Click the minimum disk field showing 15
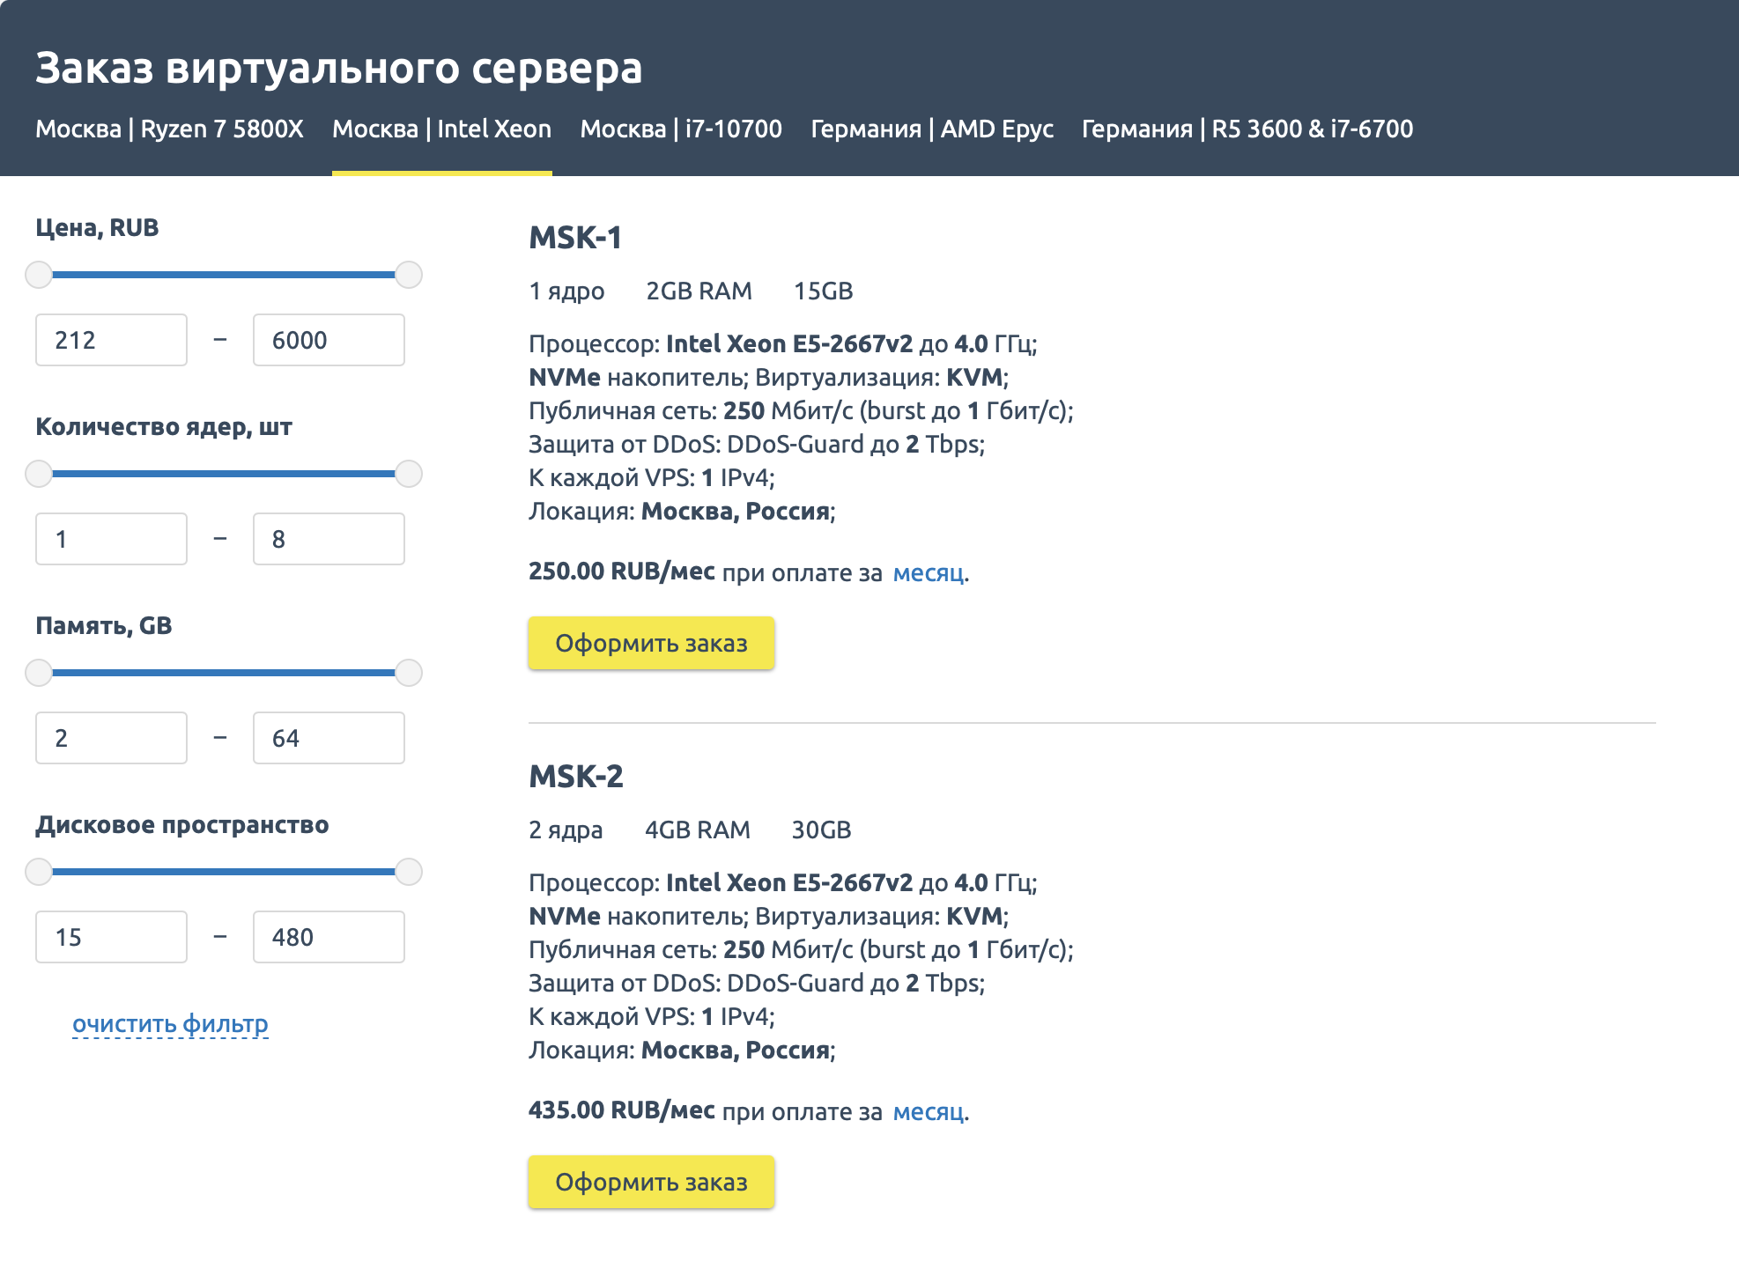Screen dimensions: 1739x1261 point(111,937)
